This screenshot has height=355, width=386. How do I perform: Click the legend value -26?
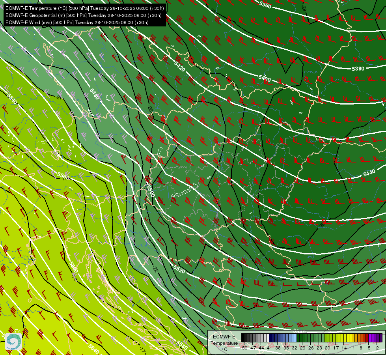click(311, 348)
